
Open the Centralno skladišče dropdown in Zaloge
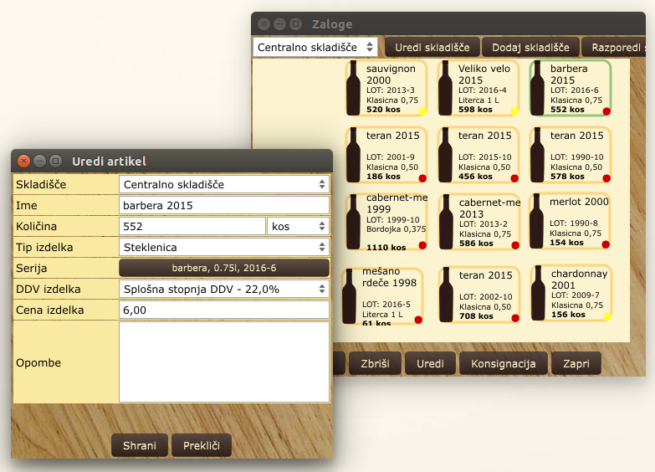315,48
